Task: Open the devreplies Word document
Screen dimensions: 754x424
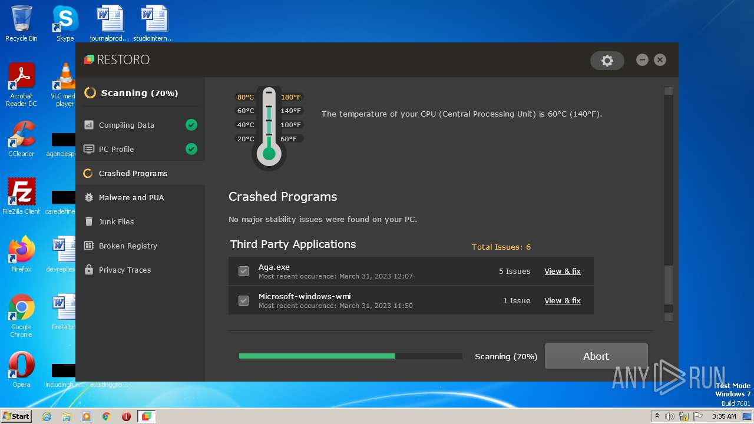Action: [61, 254]
